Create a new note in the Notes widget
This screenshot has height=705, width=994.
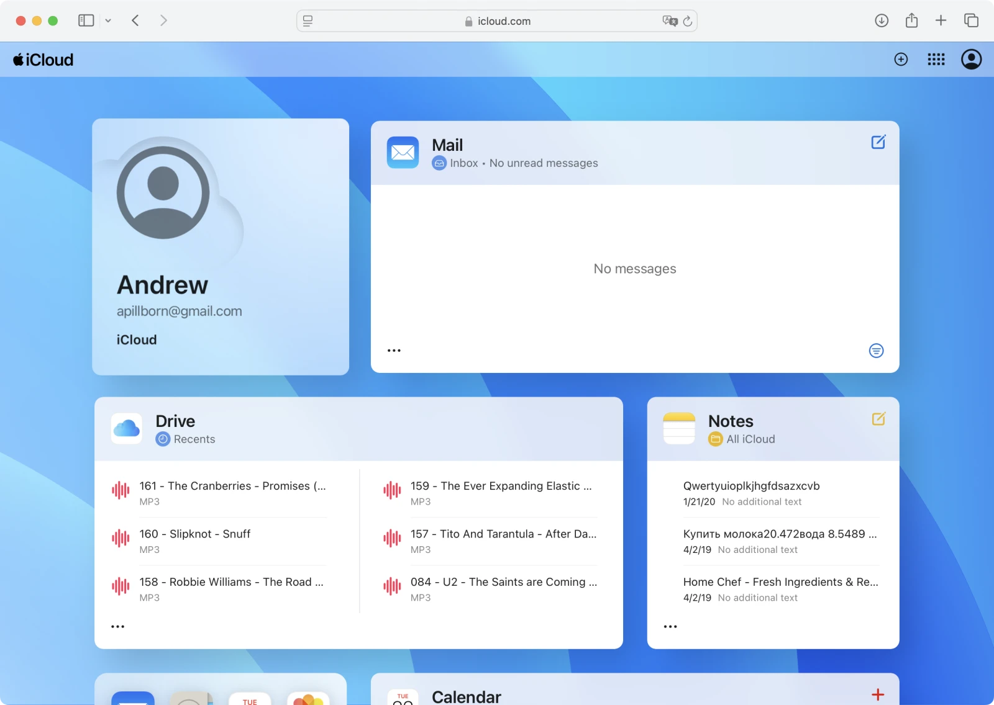coord(878,419)
